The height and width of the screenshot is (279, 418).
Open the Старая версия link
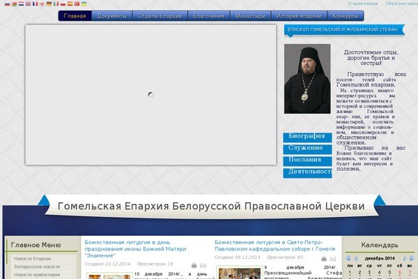(363, 3)
